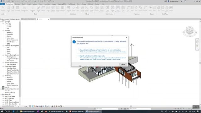Select the Modify tool in the ribbon
The image size is (201, 113).
click(x=3, y=8)
